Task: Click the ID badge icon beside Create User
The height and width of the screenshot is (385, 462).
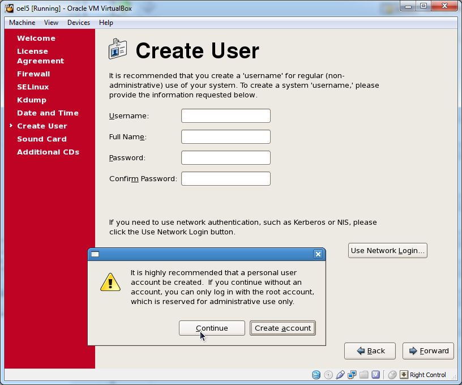Action: tap(118, 49)
